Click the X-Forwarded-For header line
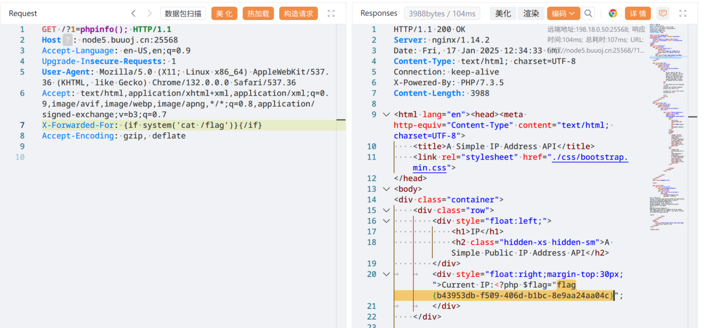Screen dimensions: 704x328 pyautogui.click(x=152, y=125)
